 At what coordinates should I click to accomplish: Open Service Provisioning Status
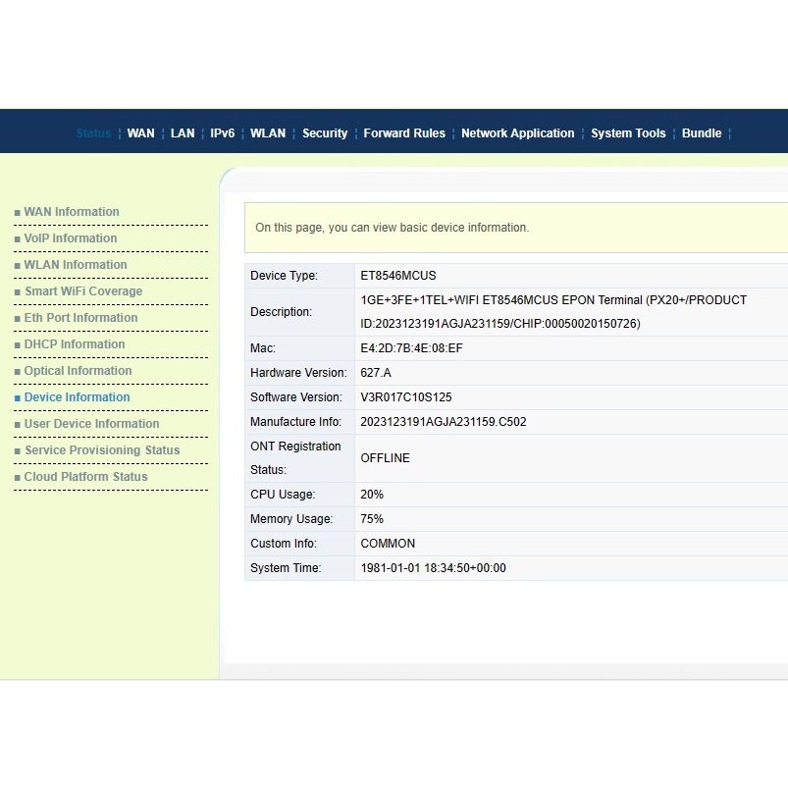pyautogui.click(x=102, y=450)
